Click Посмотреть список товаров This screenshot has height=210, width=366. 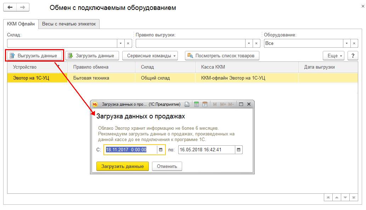point(222,56)
